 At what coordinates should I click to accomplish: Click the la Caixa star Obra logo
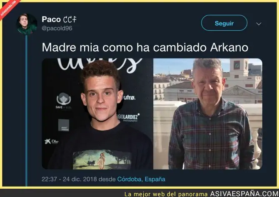click(52, 142)
